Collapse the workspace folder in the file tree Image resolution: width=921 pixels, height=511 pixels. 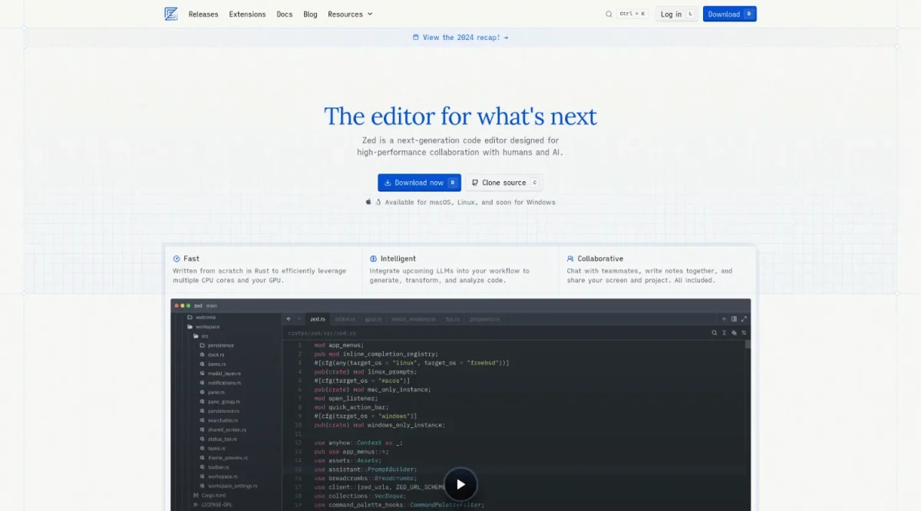pos(190,327)
